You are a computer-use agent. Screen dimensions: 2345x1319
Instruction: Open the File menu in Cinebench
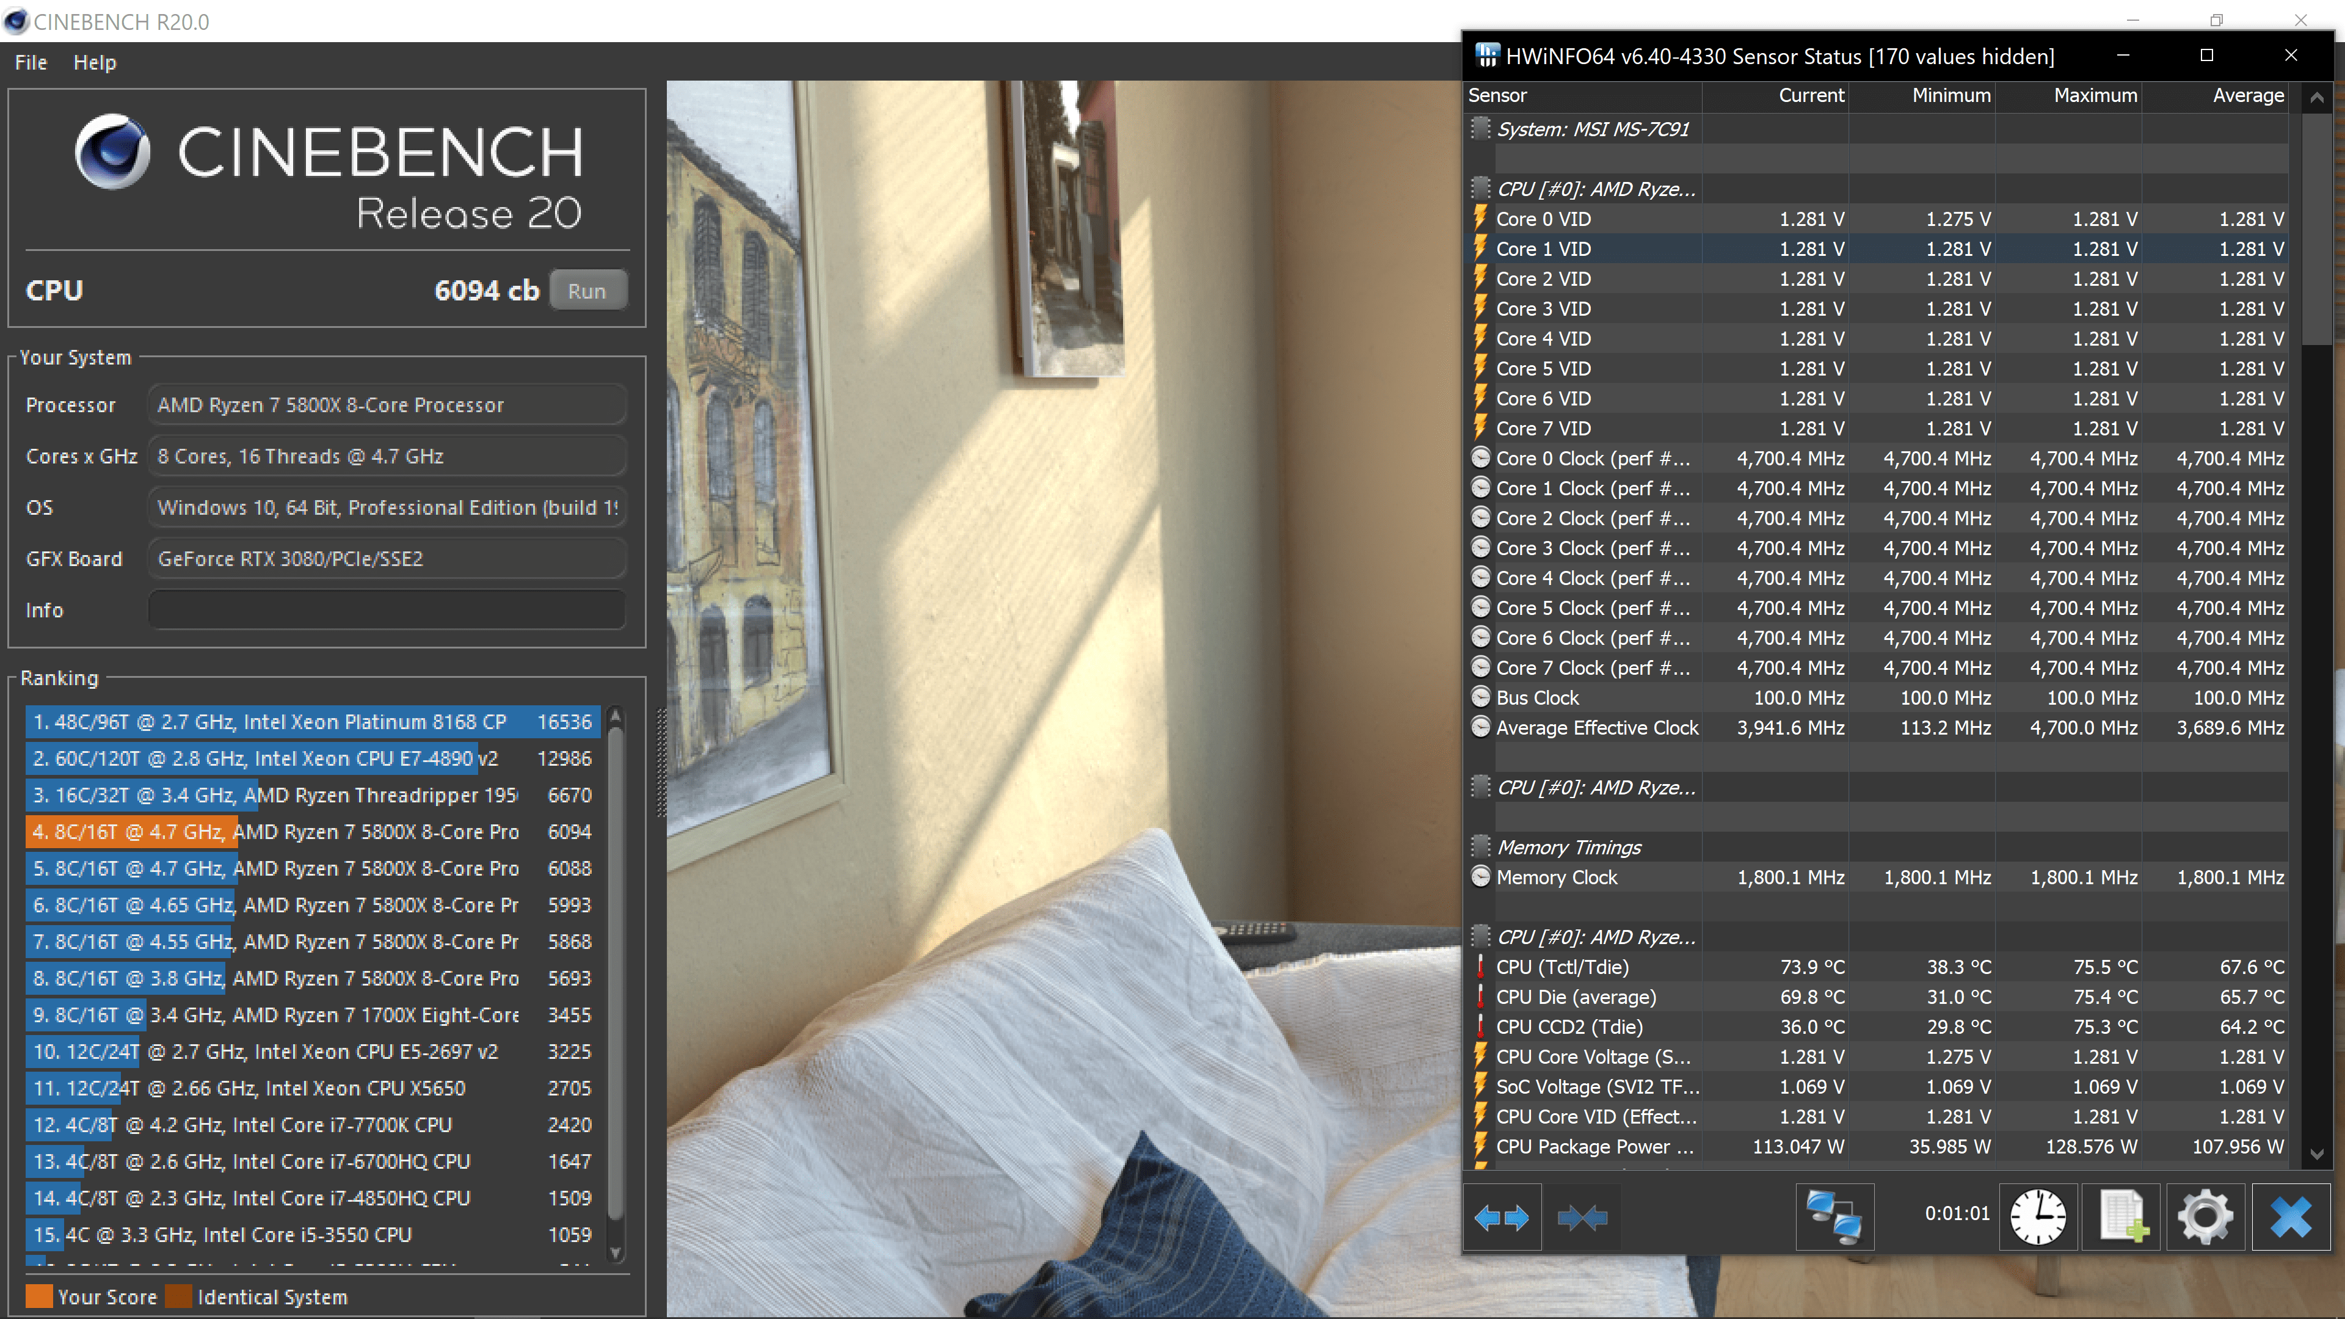31,63
